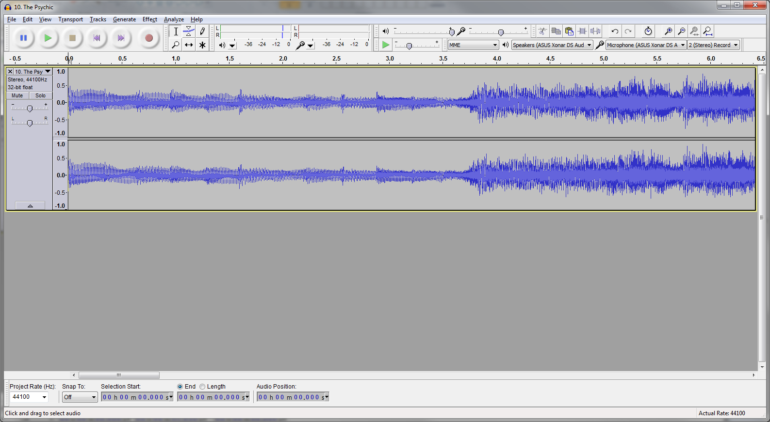Open the Speakers output device dropdown

pos(552,45)
